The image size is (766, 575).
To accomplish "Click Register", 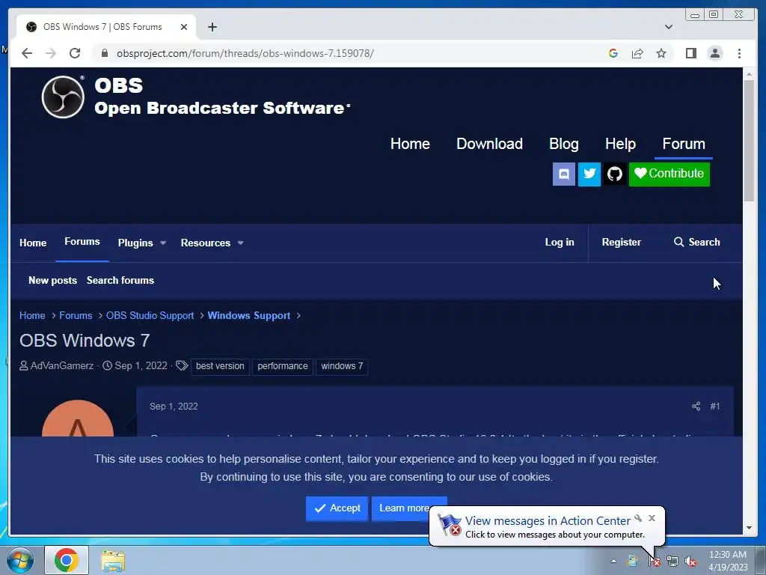I will tap(622, 243).
